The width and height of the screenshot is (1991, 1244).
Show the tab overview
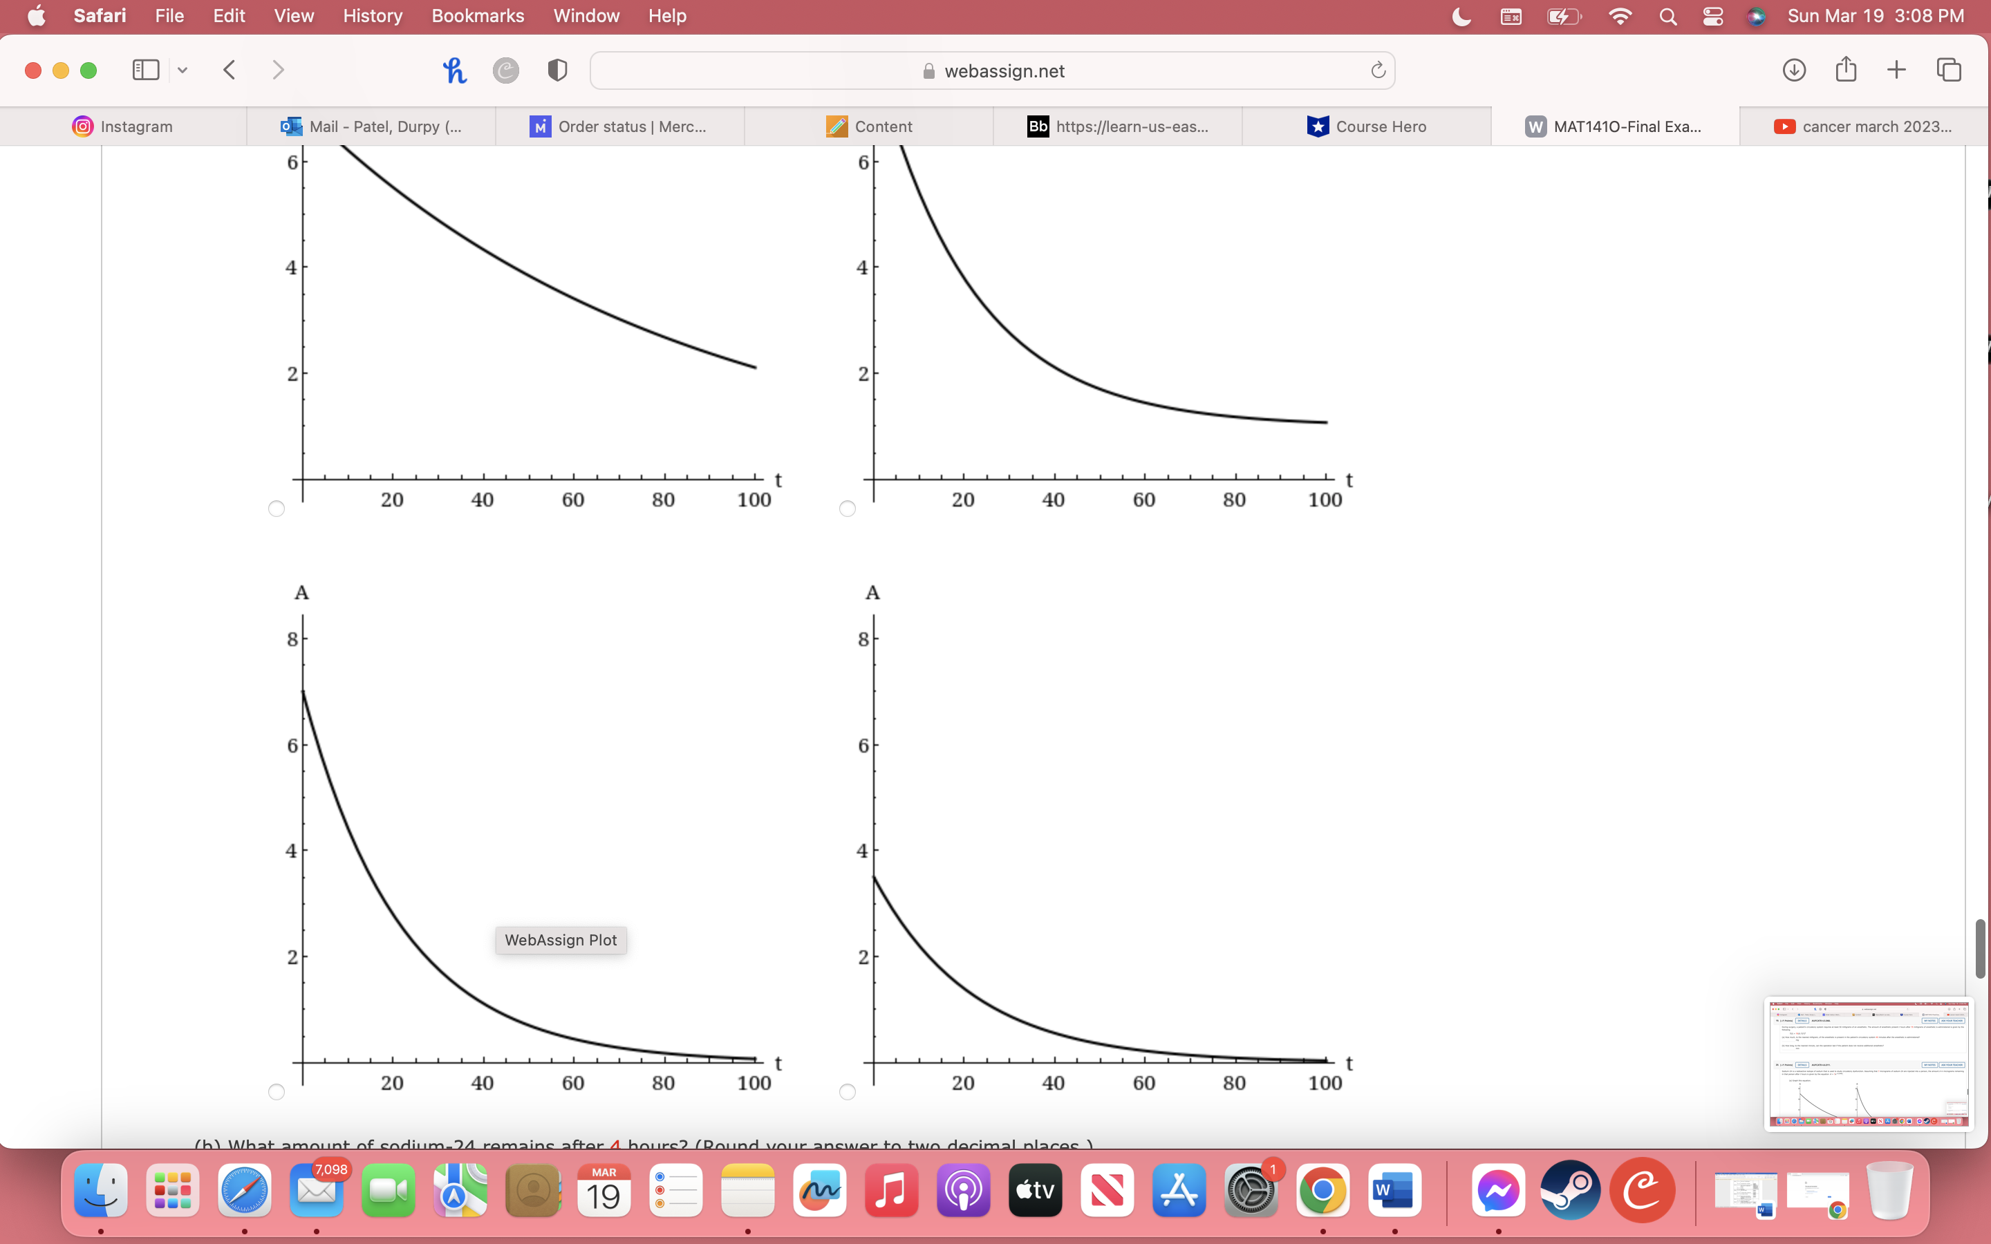pyautogui.click(x=1948, y=70)
